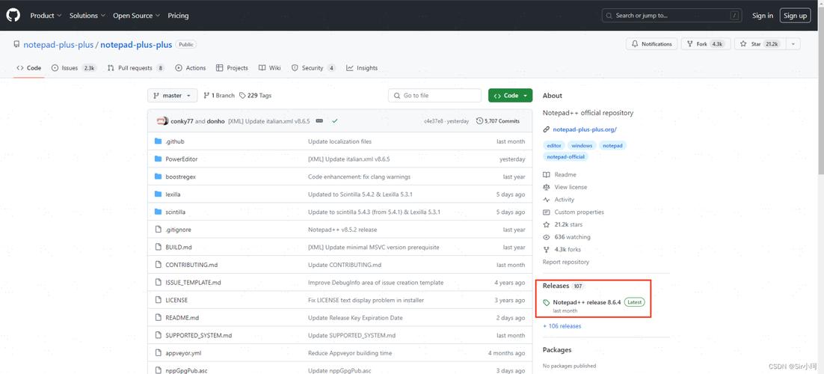View the 5,707 Commits history

tap(498, 121)
